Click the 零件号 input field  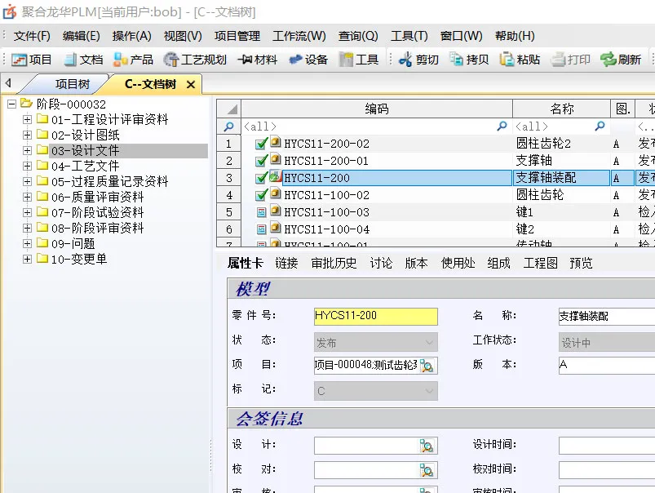(x=375, y=316)
